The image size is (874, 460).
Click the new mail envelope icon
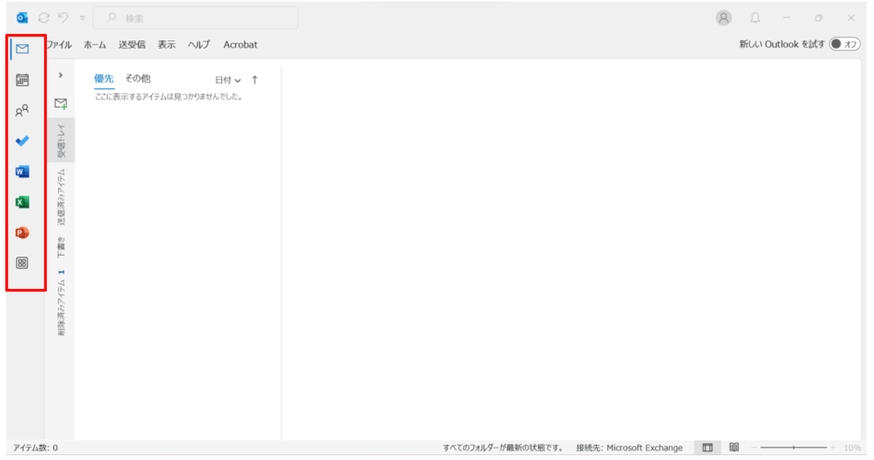(60, 103)
